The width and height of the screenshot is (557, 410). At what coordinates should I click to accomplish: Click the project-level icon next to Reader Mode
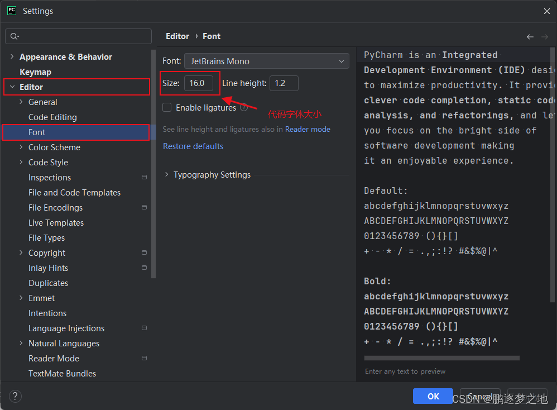coord(144,358)
